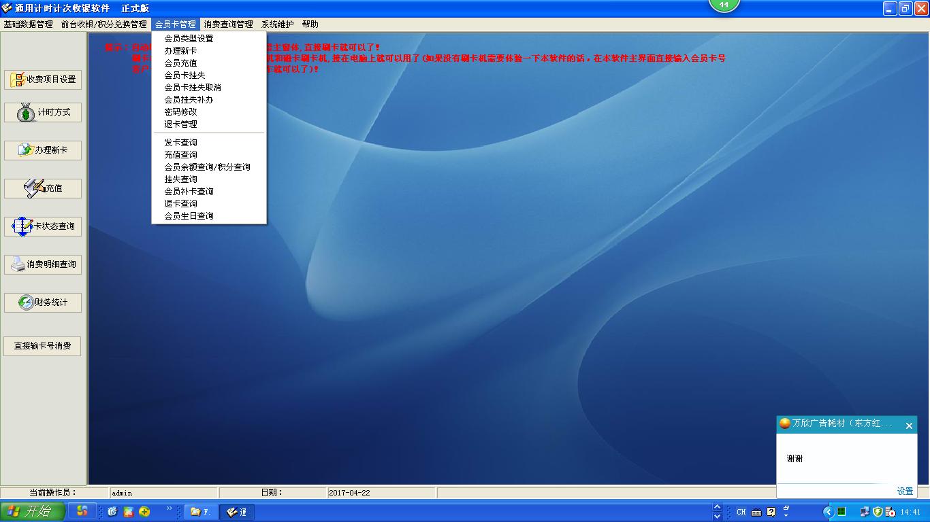Open 收费项目设置 from the left sidebar
The height and width of the screenshot is (522, 930).
click(x=43, y=80)
